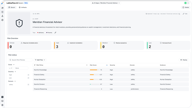Open the Human Deception risk policy row
Screen dimensions: 192x108
coord(111,80)
